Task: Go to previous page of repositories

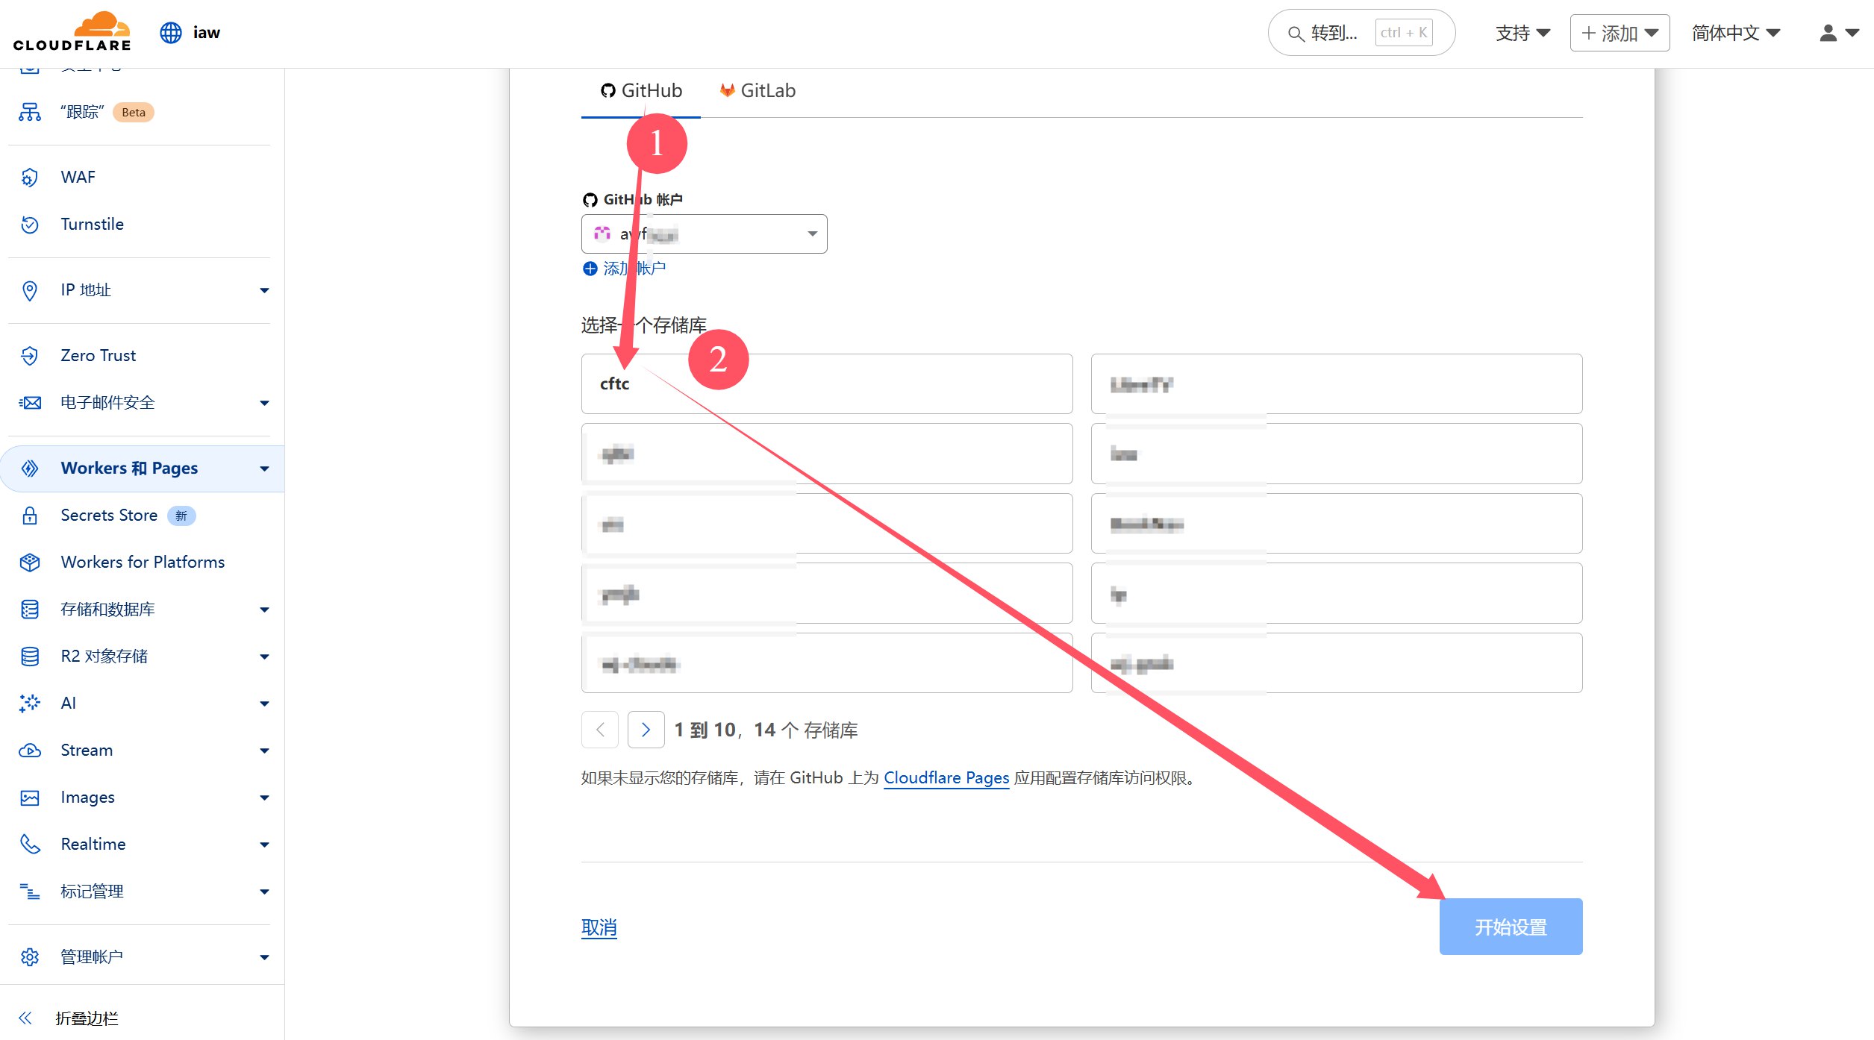Action: (x=600, y=730)
